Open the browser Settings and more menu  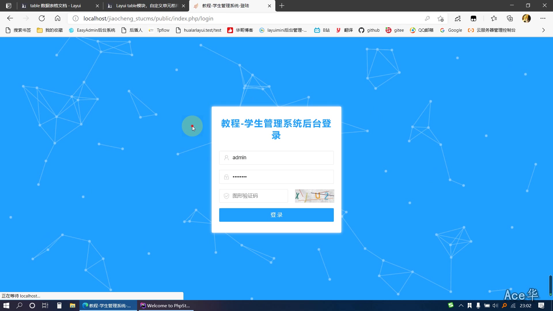tap(543, 18)
